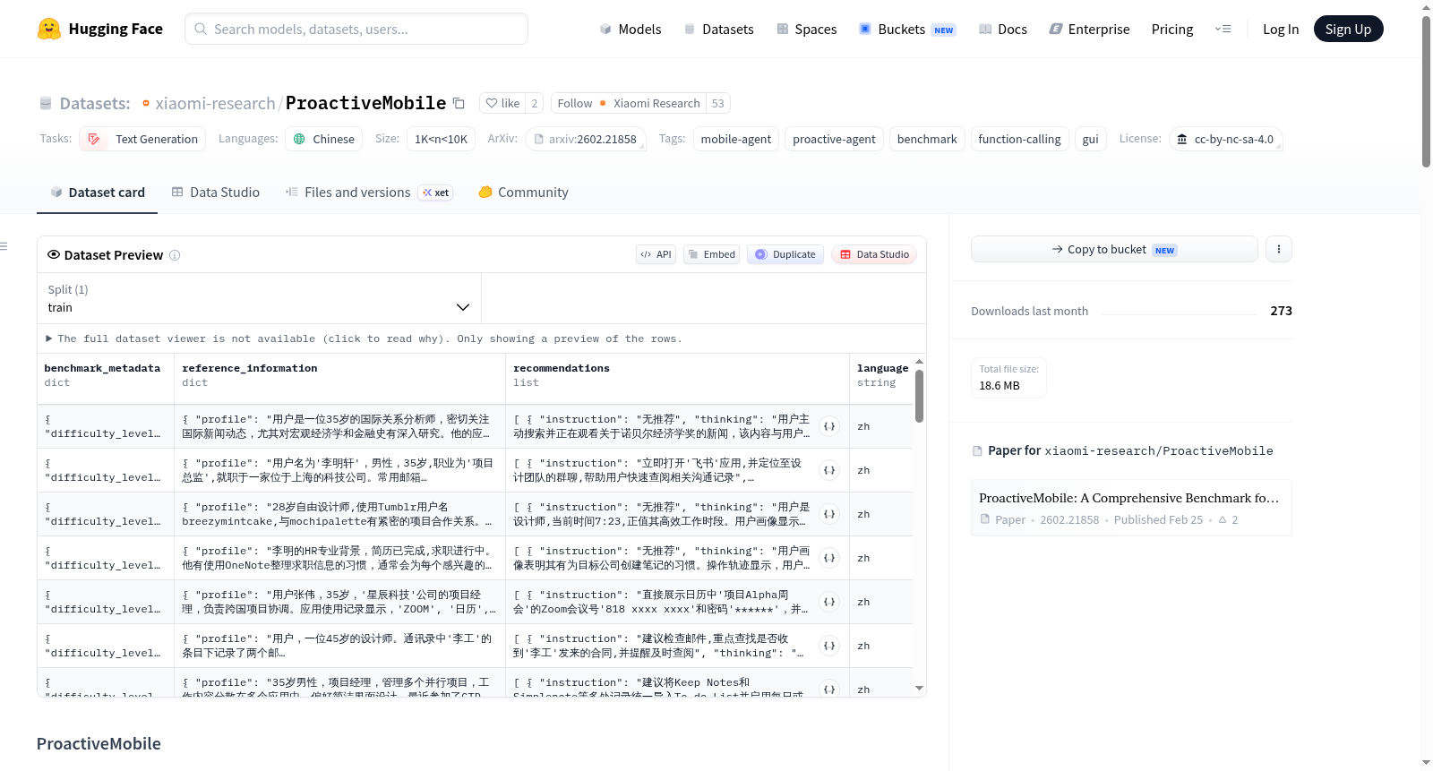The height and width of the screenshot is (771, 1433).
Task: Open the Spaces page
Action: click(807, 29)
